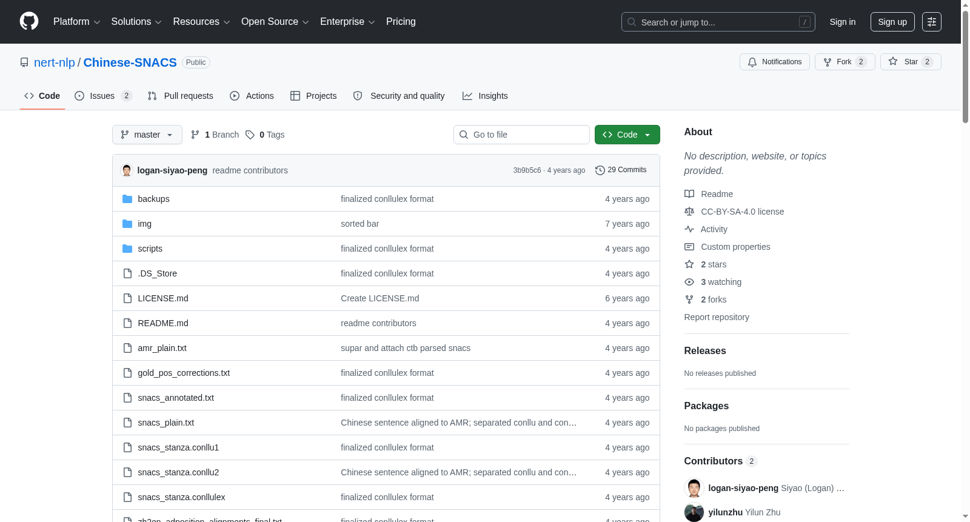Expand the Solutions menu
970x522 pixels.
click(x=136, y=22)
